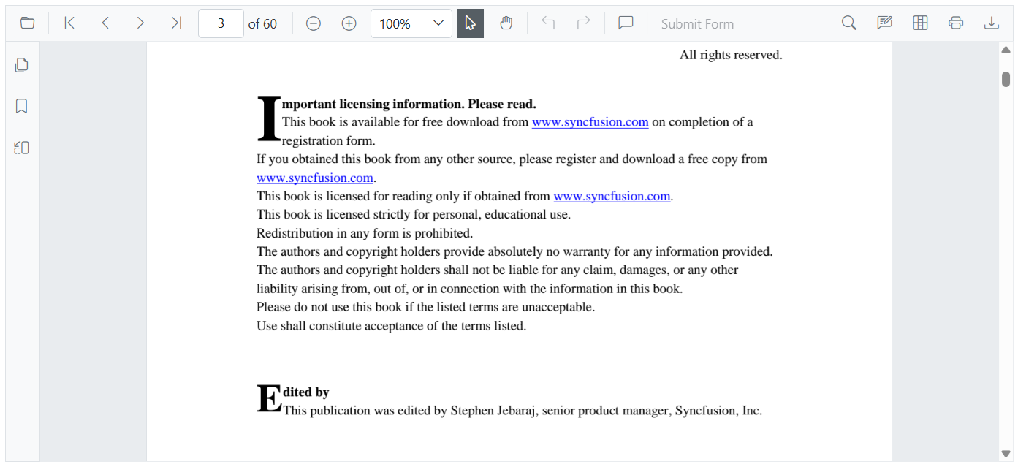Zoom in with the plus icon
The image size is (1018, 467).
(349, 23)
